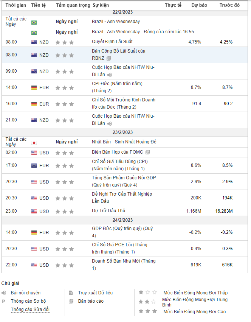Image resolution: width=251 pixels, height=322 pixels.
Task: Click the Tầm quan trọng column header
Action: coord(73,5)
